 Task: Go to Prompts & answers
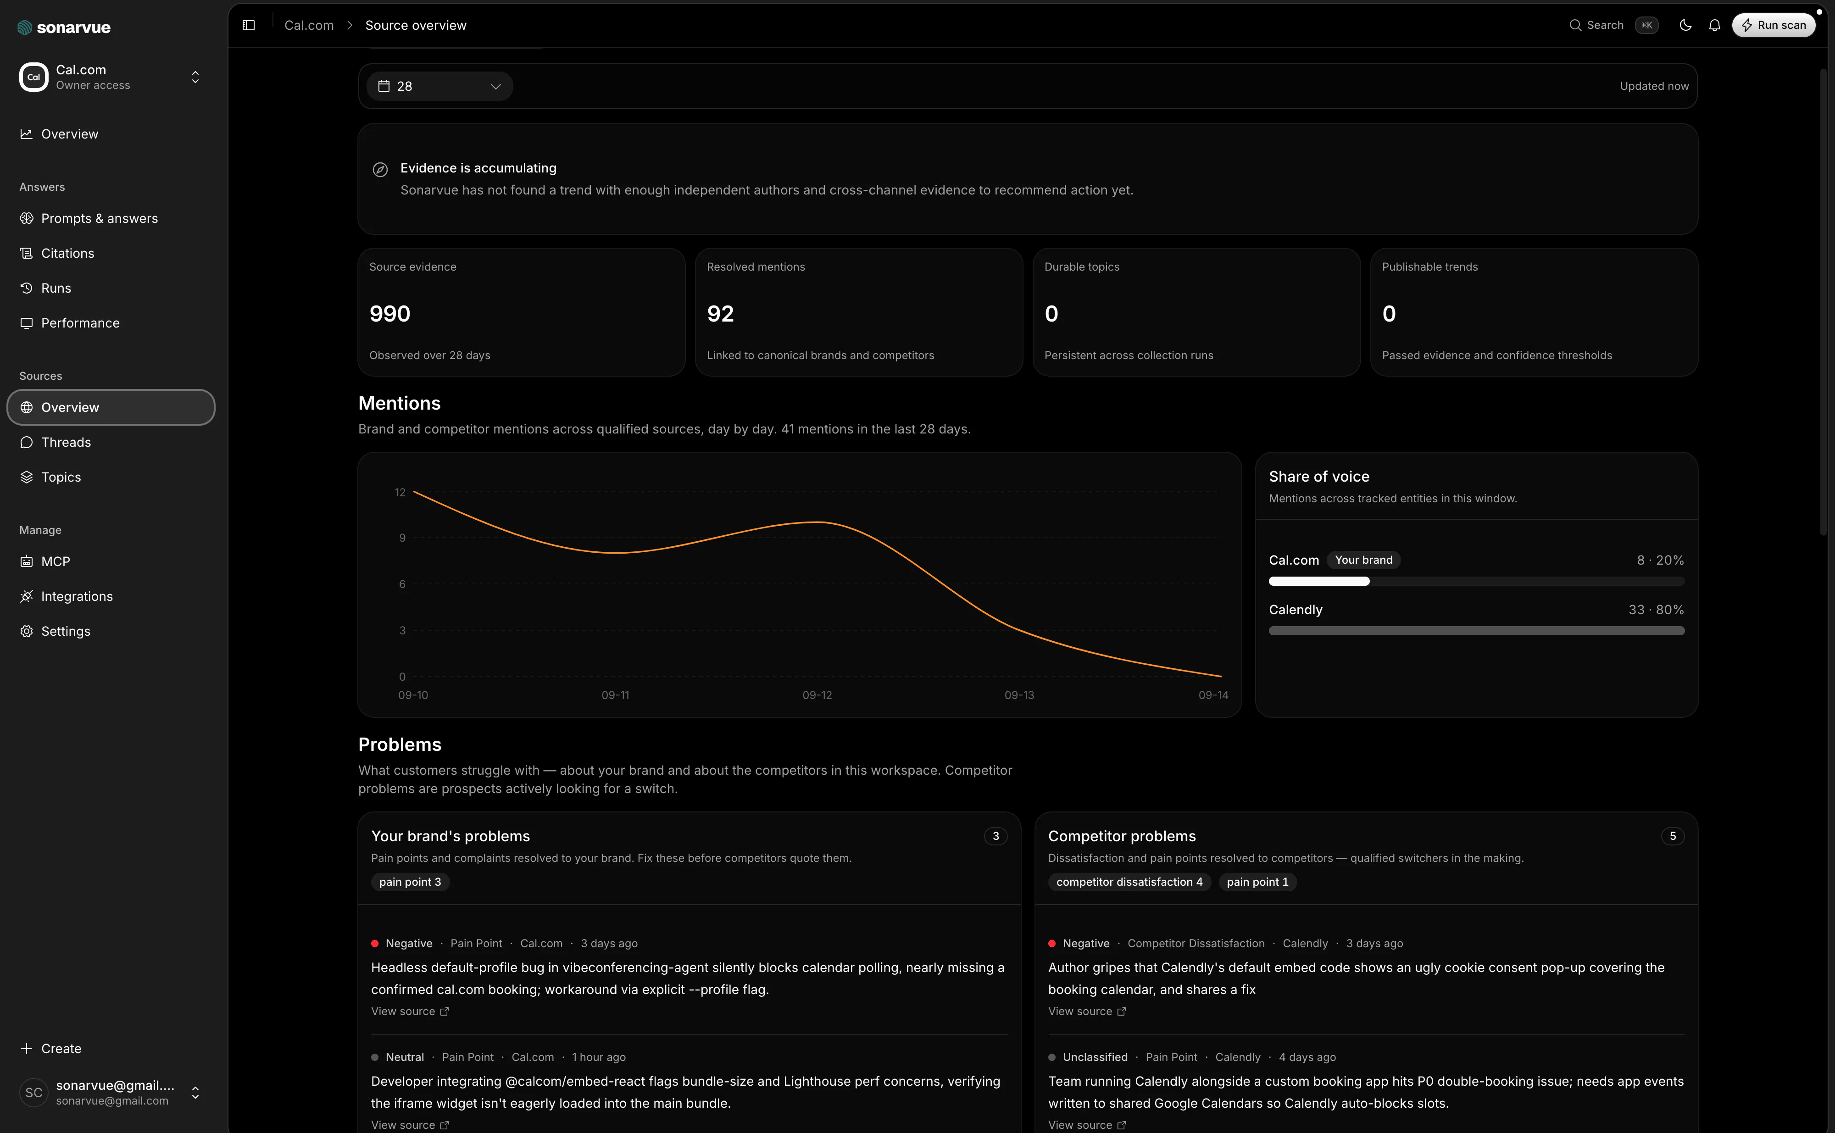pos(111,219)
